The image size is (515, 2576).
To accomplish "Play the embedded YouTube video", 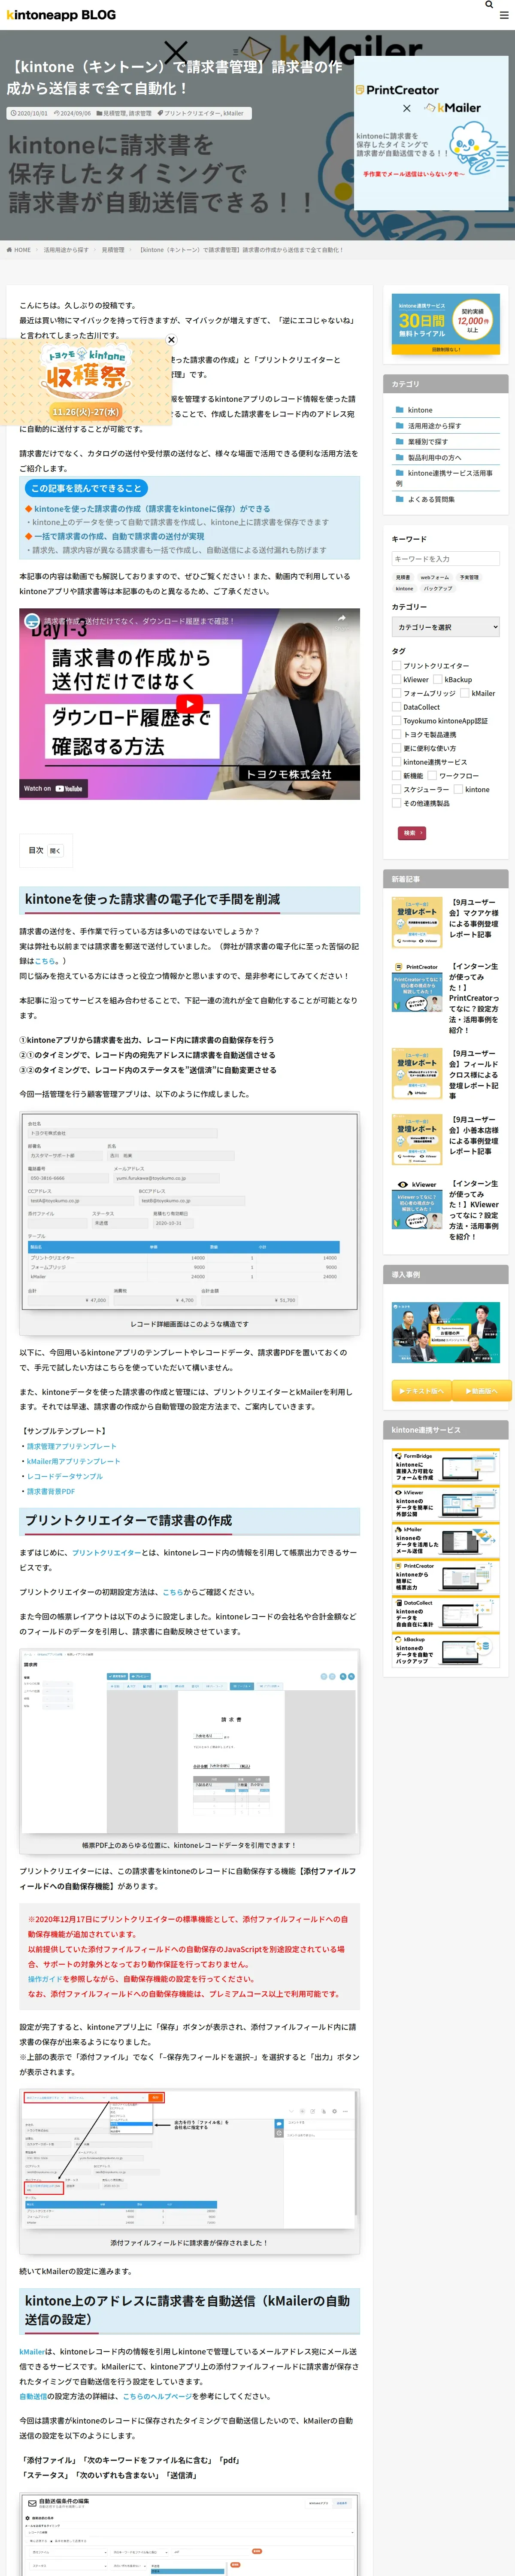I will click(190, 704).
